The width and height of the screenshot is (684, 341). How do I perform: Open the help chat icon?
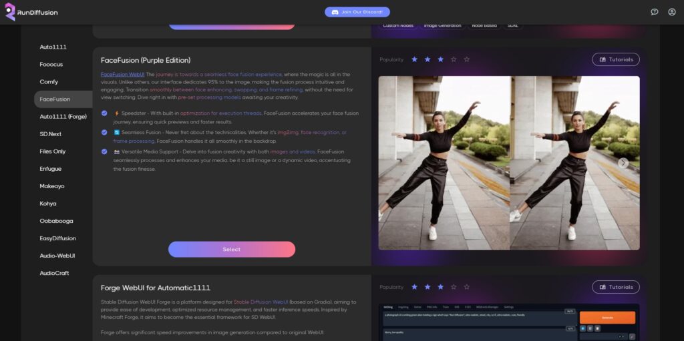tap(655, 12)
